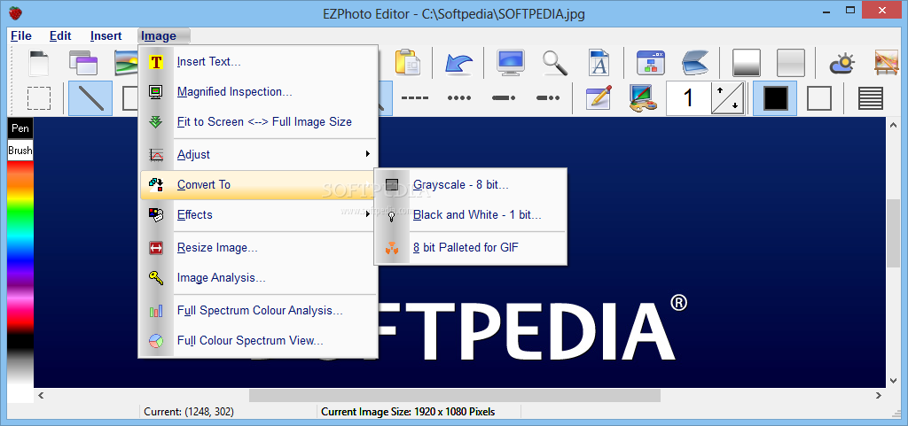Select the diagonal Line drawing tool

(x=90, y=98)
